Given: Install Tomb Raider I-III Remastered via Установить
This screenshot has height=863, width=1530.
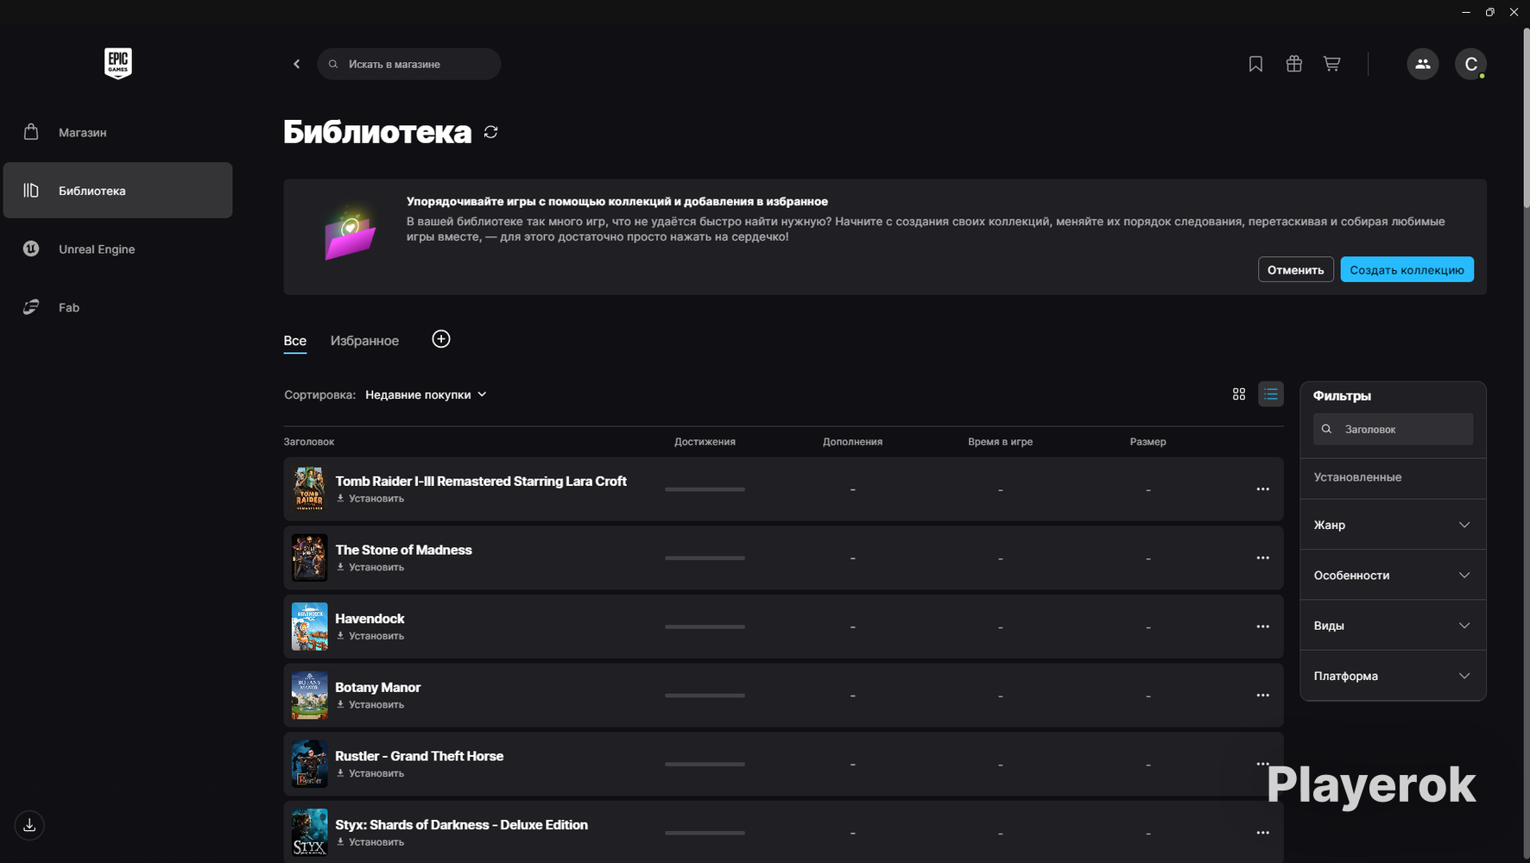Looking at the screenshot, I should coord(370,499).
